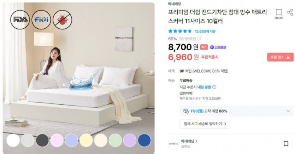Screen dimensions: 295x154
Task: Click the 베네베딩 seller name above title
Action: (175, 4)
